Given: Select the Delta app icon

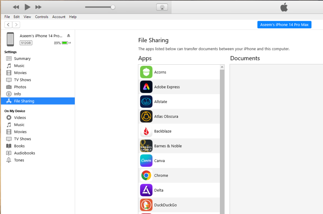Looking at the screenshot, I should pos(146,190).
